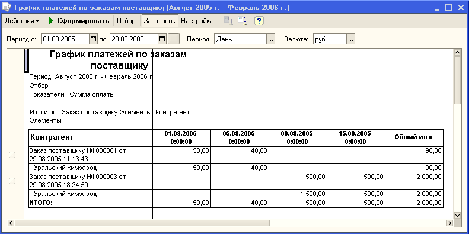The image size is (469, 234).
Task: Click the save settings toolbar icon
Action: [x=243, y=21]
